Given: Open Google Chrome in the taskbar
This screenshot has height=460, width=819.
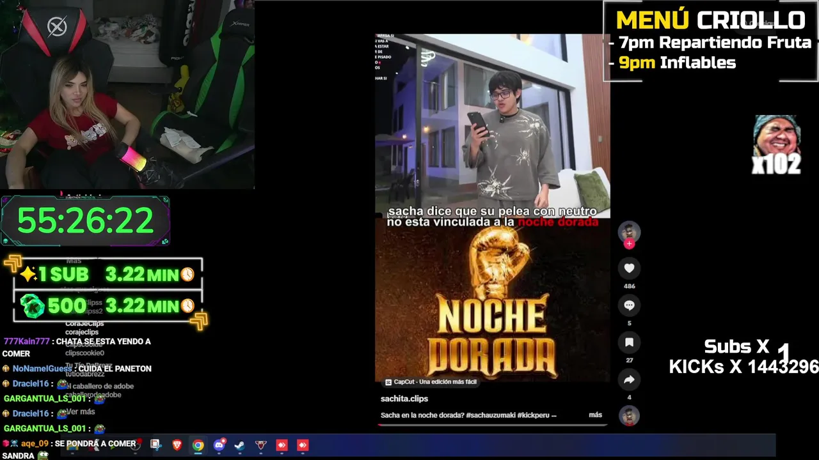Looking at the screenshot, I should [x=198, y=445].
